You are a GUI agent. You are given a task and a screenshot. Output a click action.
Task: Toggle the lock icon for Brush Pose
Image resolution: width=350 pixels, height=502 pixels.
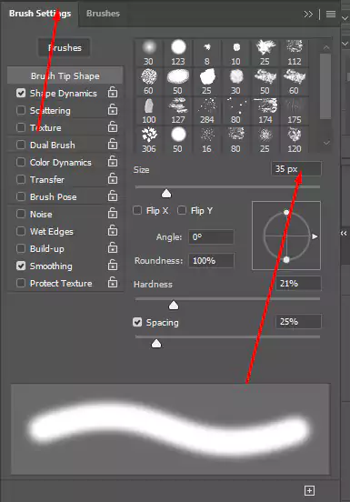(x=113, y=196)
